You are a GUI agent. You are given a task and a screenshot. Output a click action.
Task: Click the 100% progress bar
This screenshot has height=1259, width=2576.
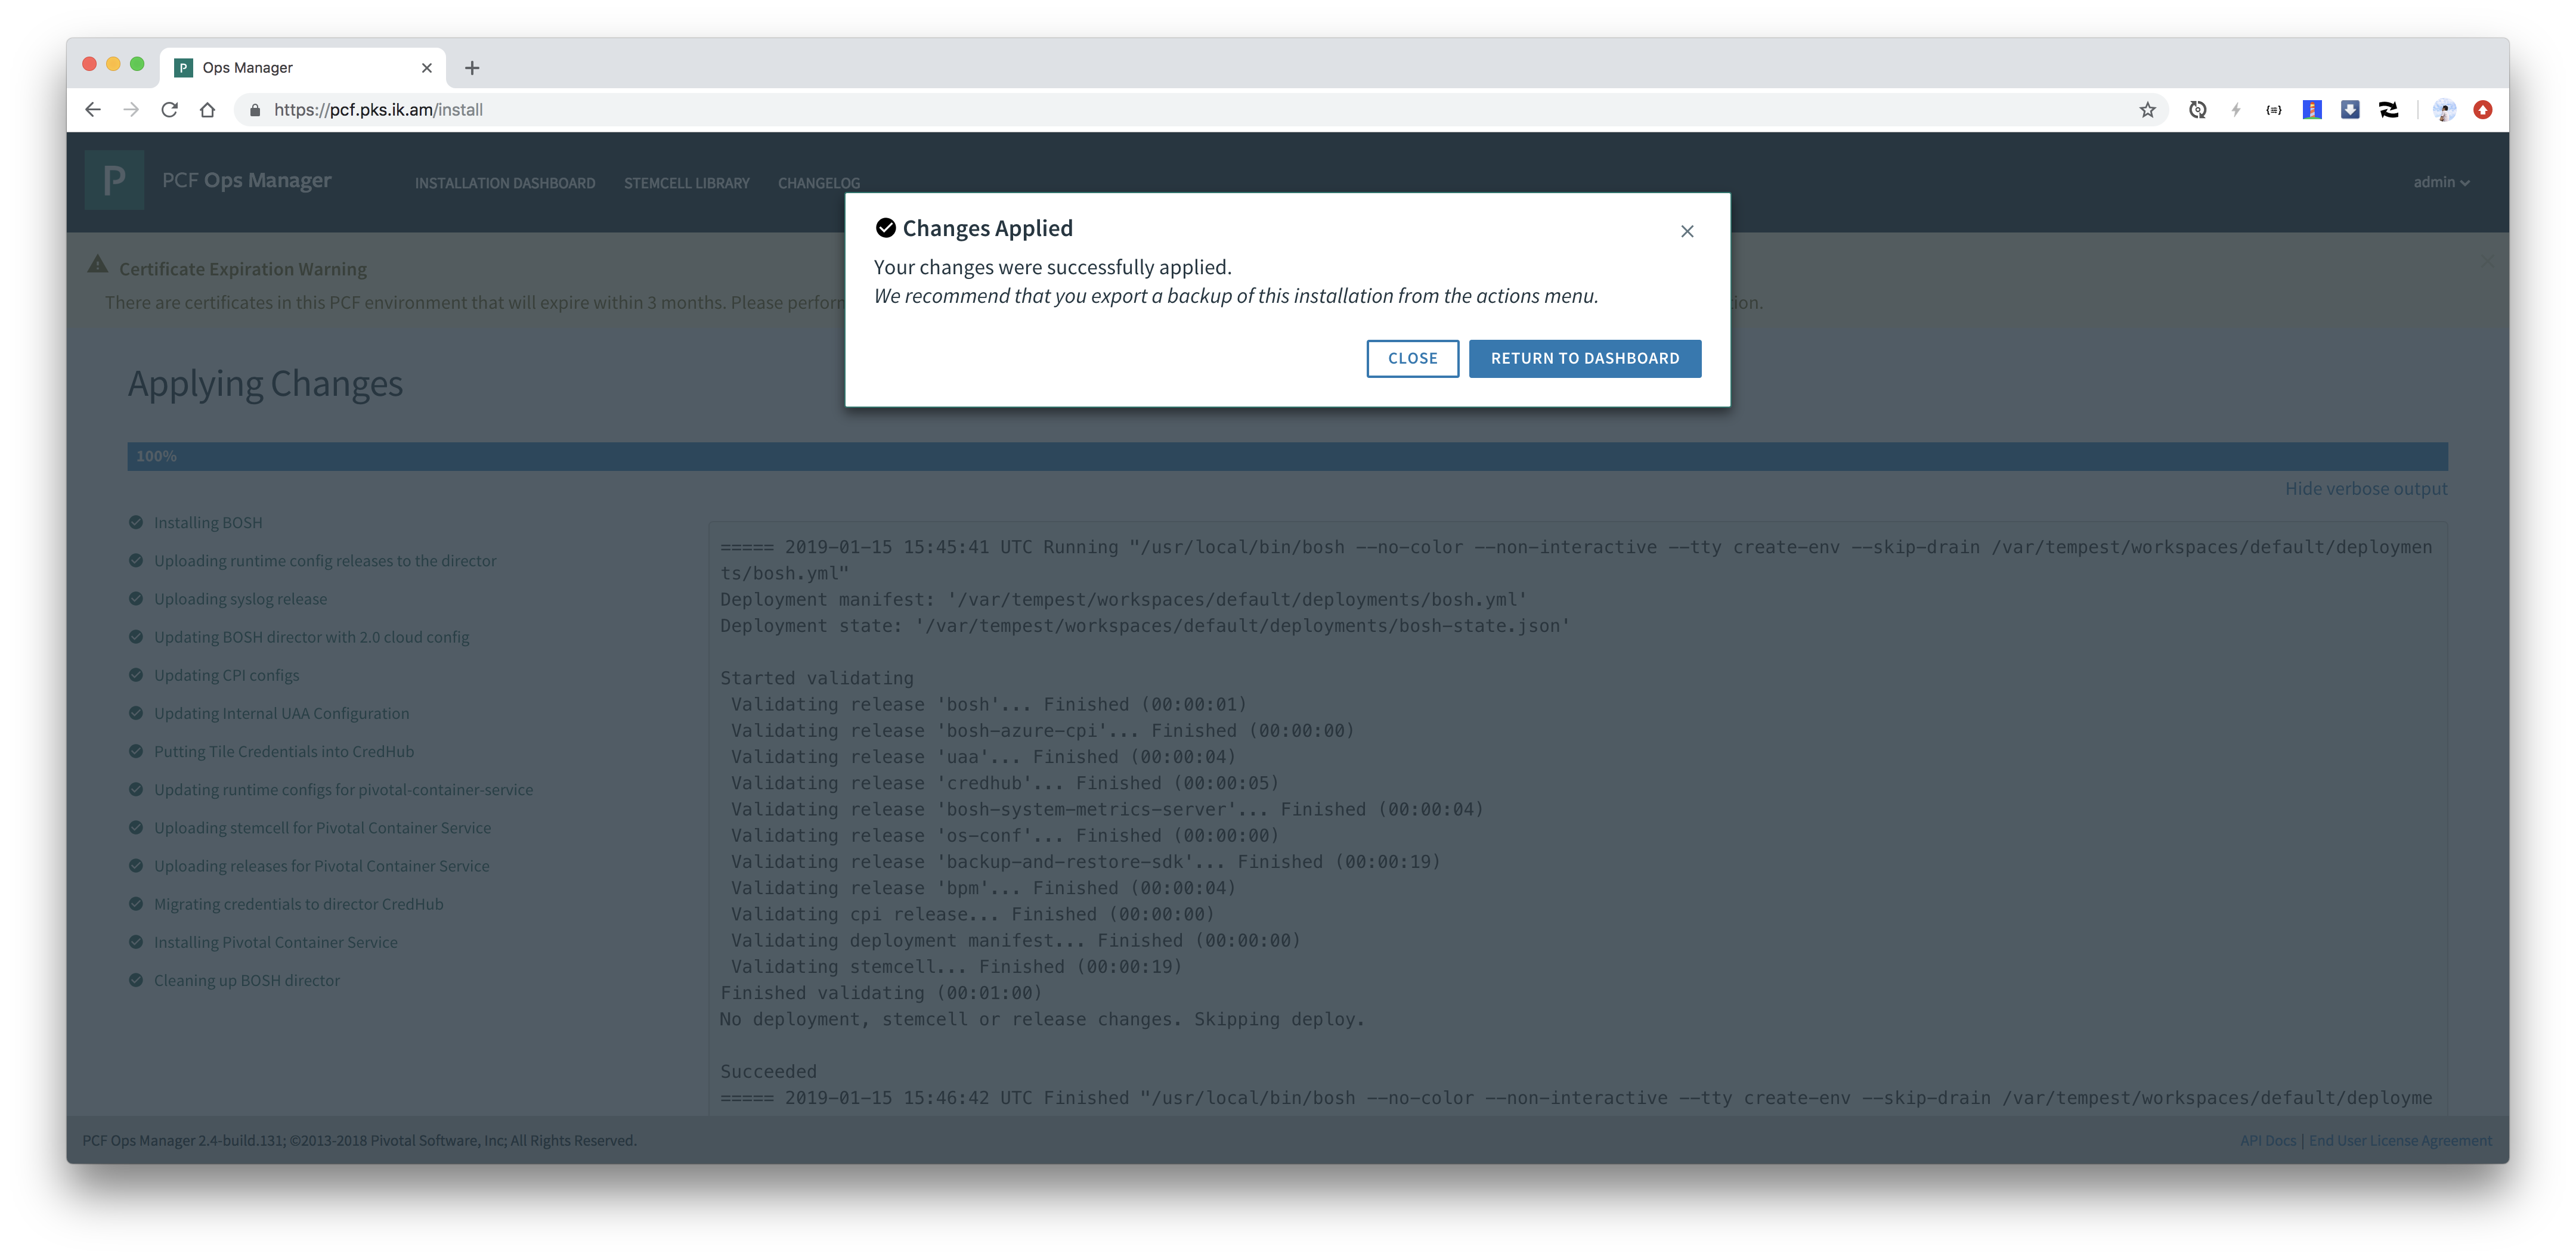(x=1287, y=456)
